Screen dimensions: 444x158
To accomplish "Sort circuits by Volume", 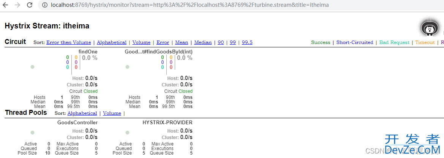I will coord(141,42).
